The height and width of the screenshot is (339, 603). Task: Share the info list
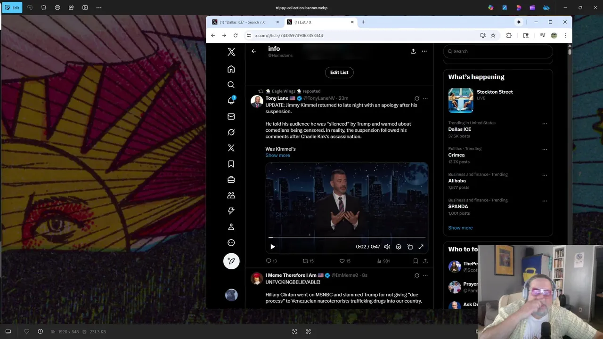click(x=413, y=51)
